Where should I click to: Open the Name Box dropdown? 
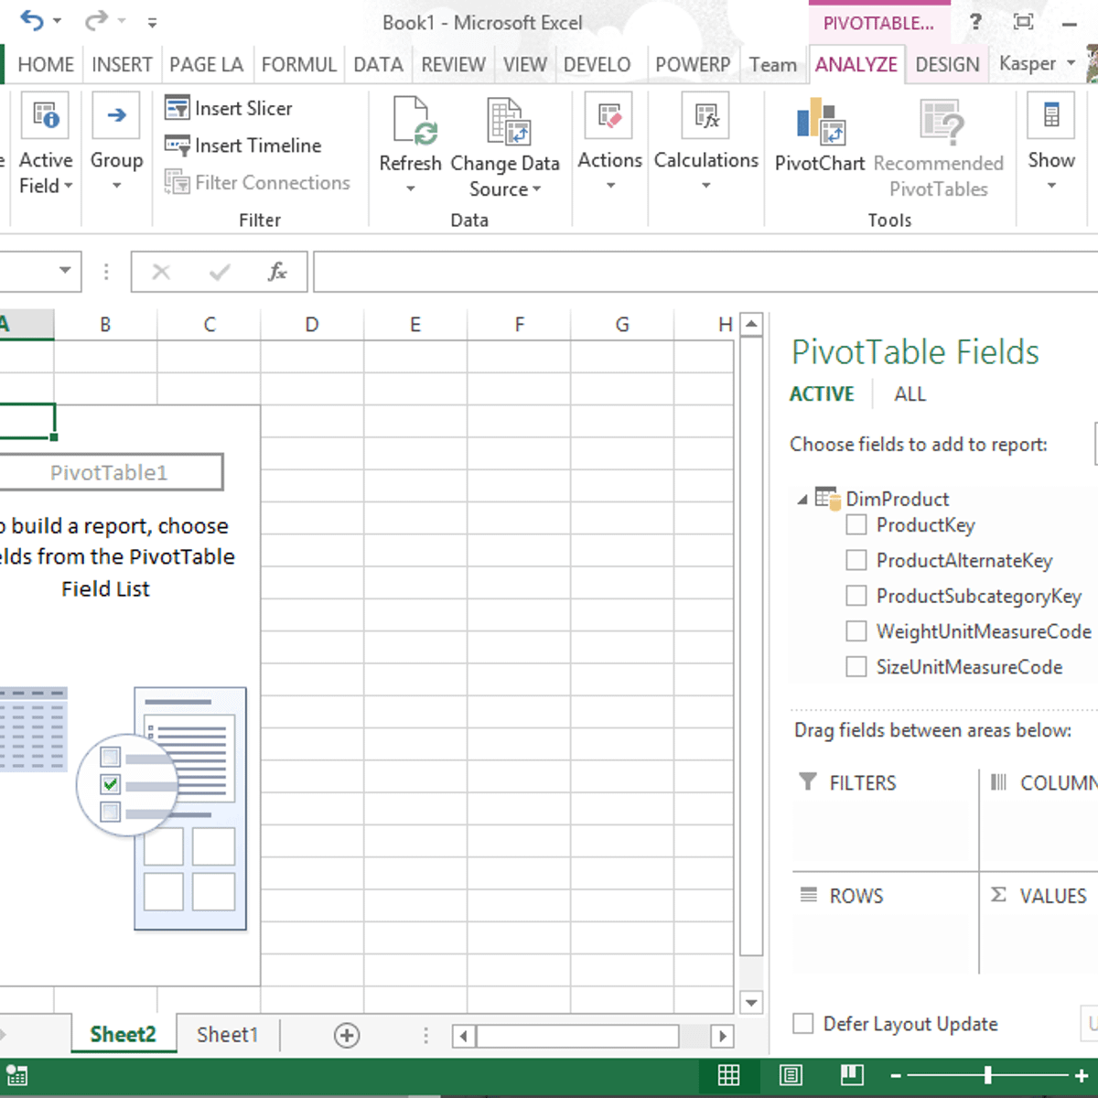[65, 271]
